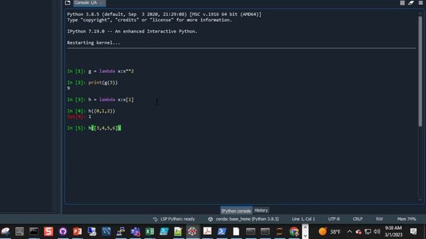
Task: Open the console pane options hamburger menu
Action: click(420, 3)
